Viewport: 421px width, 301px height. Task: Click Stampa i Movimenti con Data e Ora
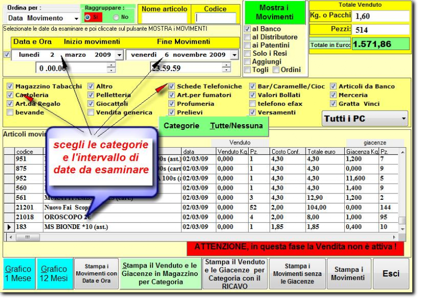[x=97, y=273]
